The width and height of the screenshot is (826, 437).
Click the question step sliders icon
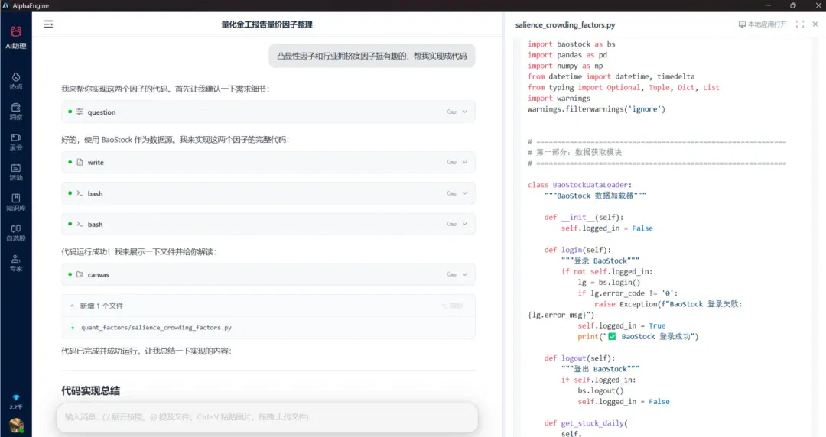click(80, 112)
